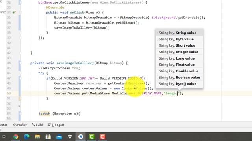Select 'String key, String value' overload

pos(180,33)
